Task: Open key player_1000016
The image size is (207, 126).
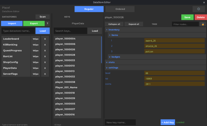Action: click(x=77, y=114)
